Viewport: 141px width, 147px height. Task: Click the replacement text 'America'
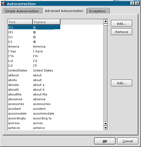(39, 47)
